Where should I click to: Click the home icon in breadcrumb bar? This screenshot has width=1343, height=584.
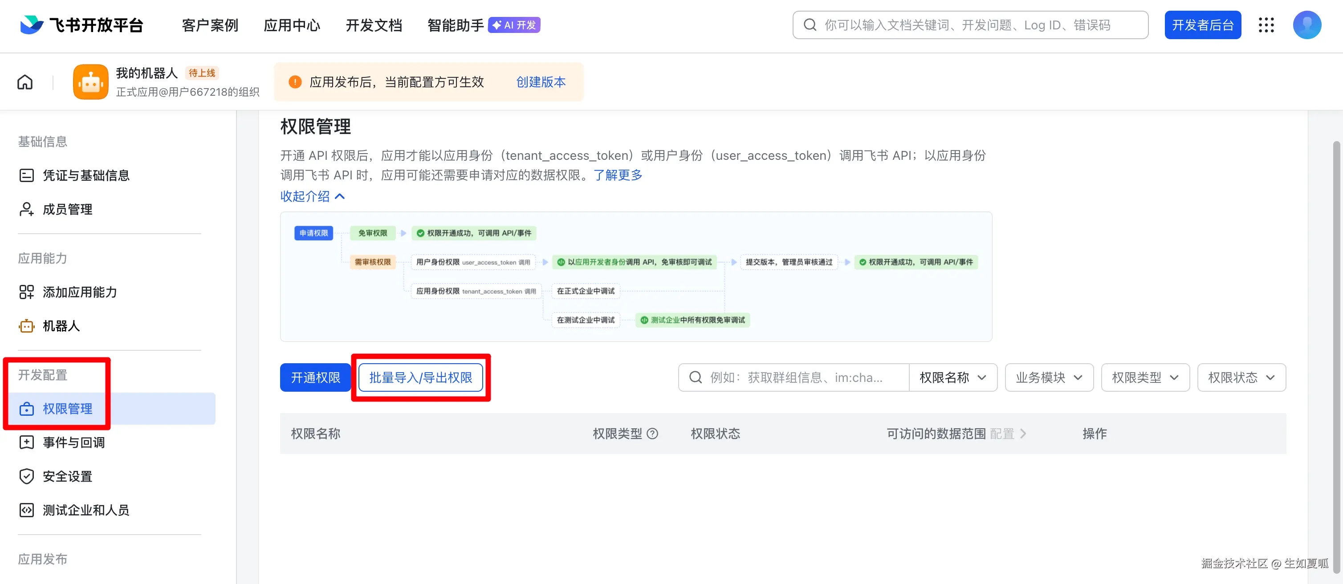click(25, 82)
